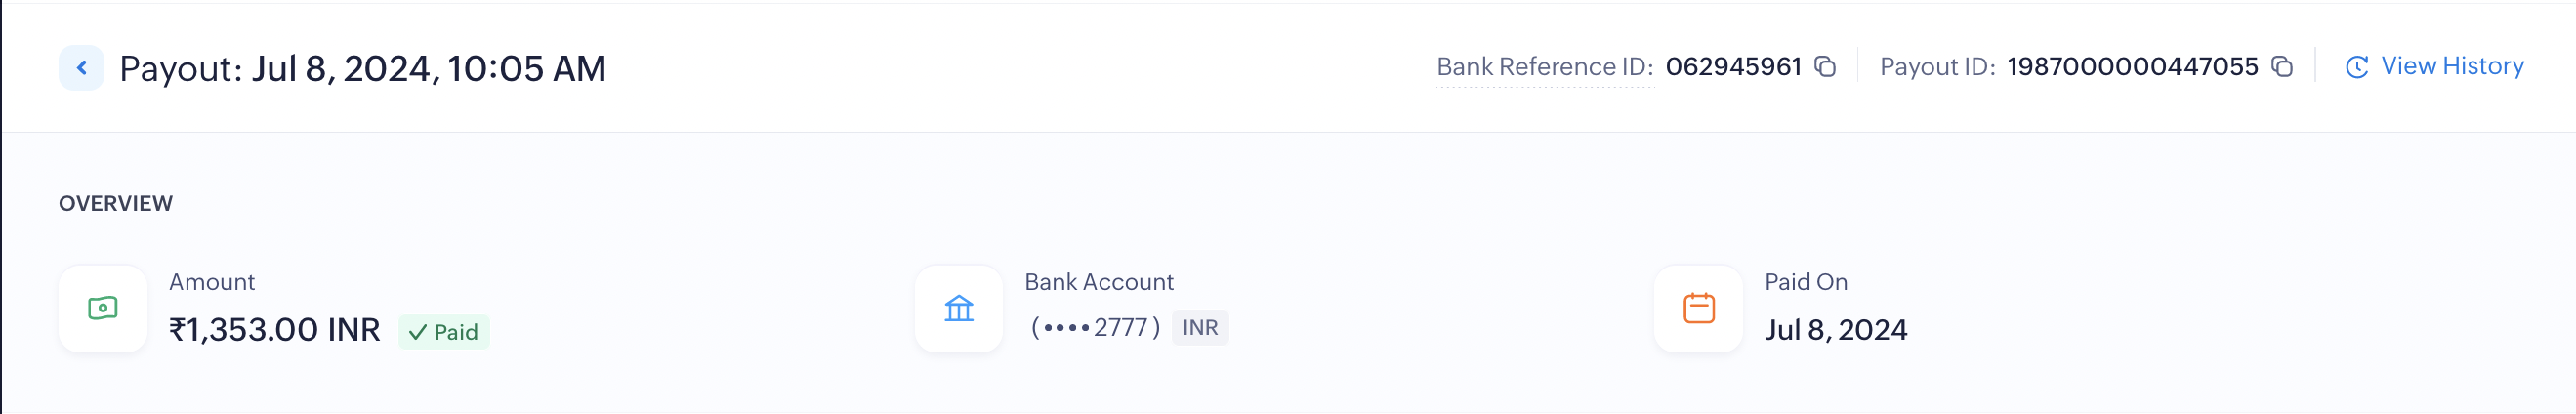The height and width of the screenshot is (414, 2576).
Task: Copy the Payout ID
Action: click(x=2282, y=67)
